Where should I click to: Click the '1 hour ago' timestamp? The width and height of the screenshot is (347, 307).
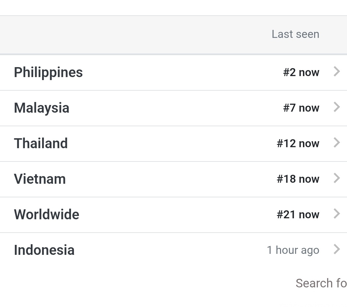(x=293, y=250)
